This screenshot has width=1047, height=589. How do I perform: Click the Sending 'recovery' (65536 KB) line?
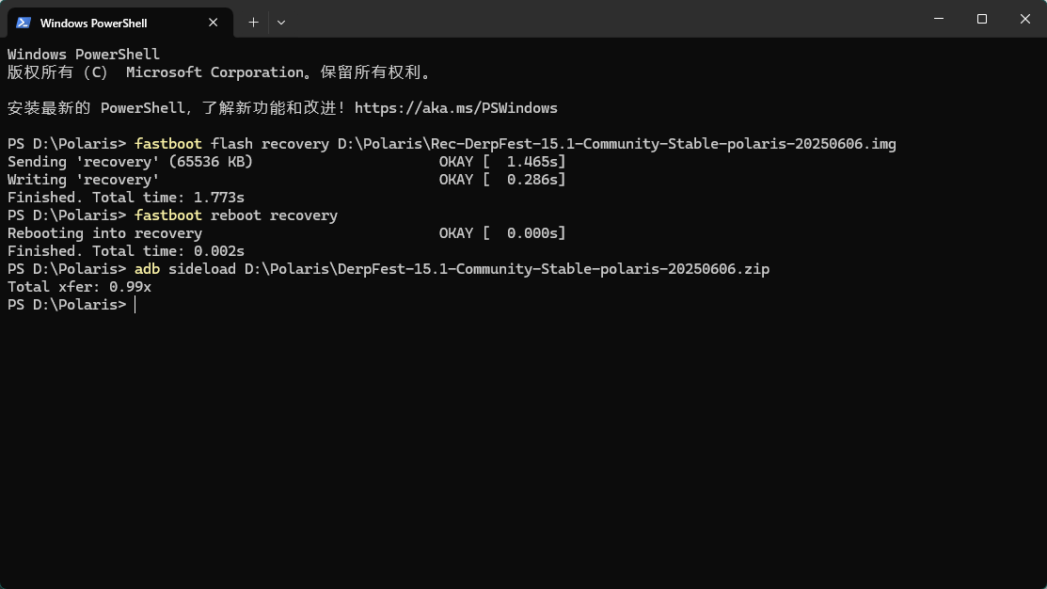pos(130,162)
